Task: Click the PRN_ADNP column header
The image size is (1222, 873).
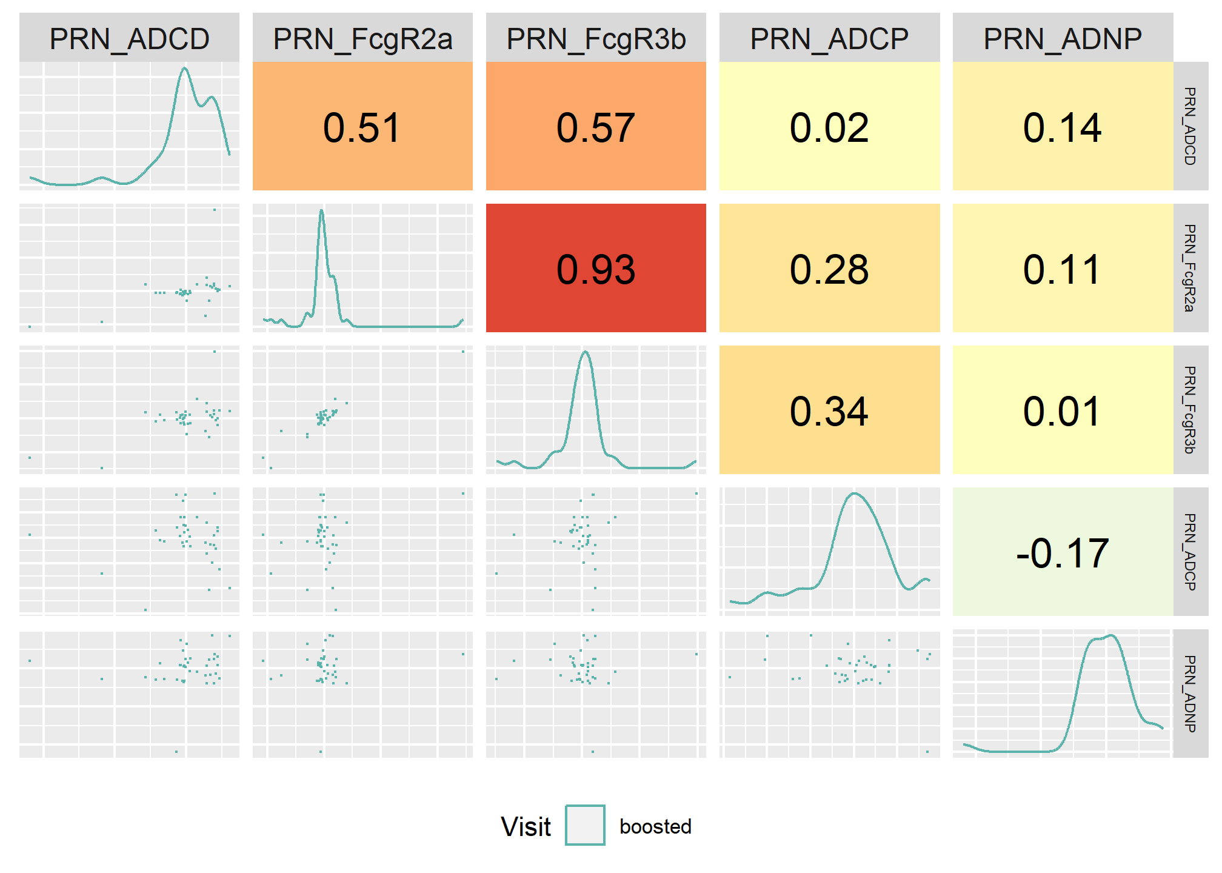Action: (1063, 38)
